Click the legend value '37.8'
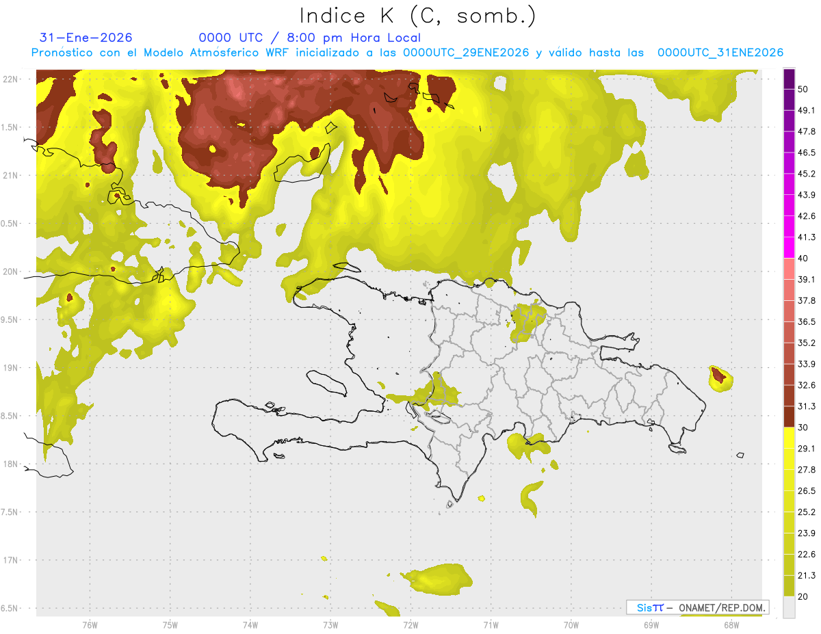The width and height of the screenshot is (821, 634). pos(807,301)
